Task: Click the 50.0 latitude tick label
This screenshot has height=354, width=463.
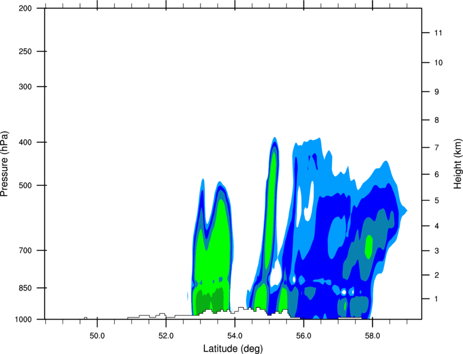Action: click(x=97, y=336)
